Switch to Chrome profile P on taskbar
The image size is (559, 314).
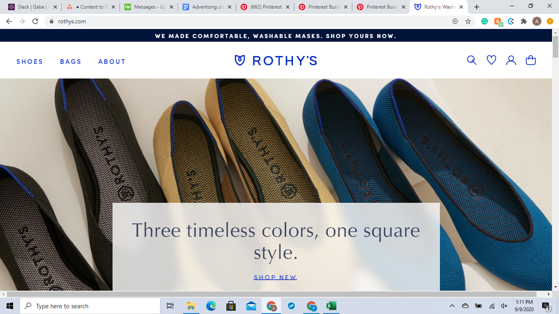tap(311, 306)
